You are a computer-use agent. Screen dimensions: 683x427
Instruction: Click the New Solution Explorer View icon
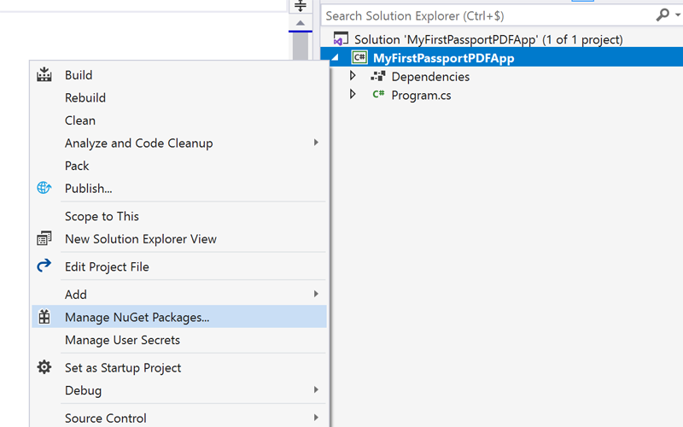[x=44, y=238]
